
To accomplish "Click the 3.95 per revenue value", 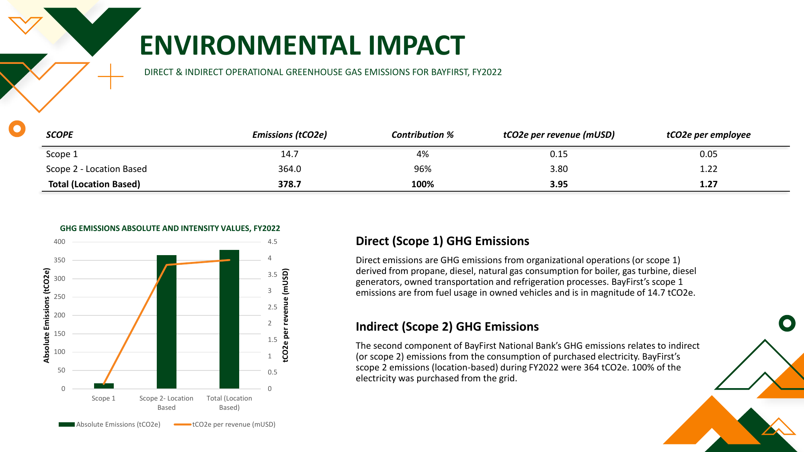I will (559, 184).
